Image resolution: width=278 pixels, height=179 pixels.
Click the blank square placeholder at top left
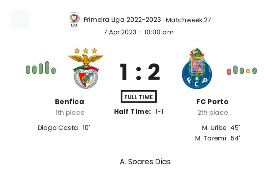point(20,20)
